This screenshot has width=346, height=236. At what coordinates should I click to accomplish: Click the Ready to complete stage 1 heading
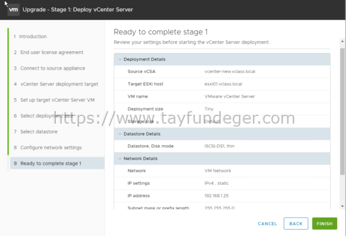(x=161, y=32)
